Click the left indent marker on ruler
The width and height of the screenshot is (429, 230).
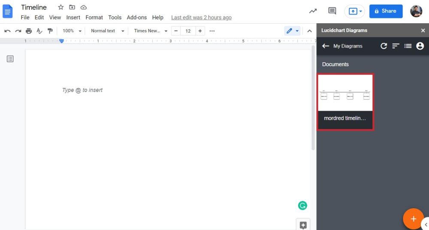61,41
